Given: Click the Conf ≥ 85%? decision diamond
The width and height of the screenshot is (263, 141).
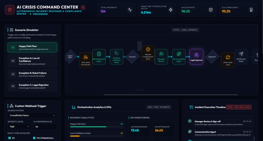Looking at the screenshot, I should click(70, 57).
